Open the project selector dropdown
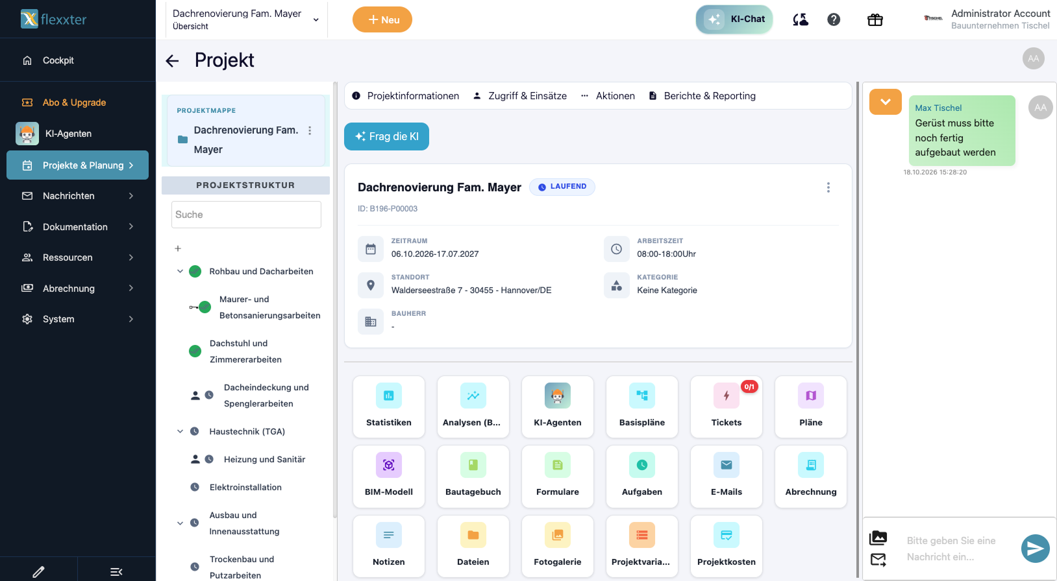 (245, 19)
